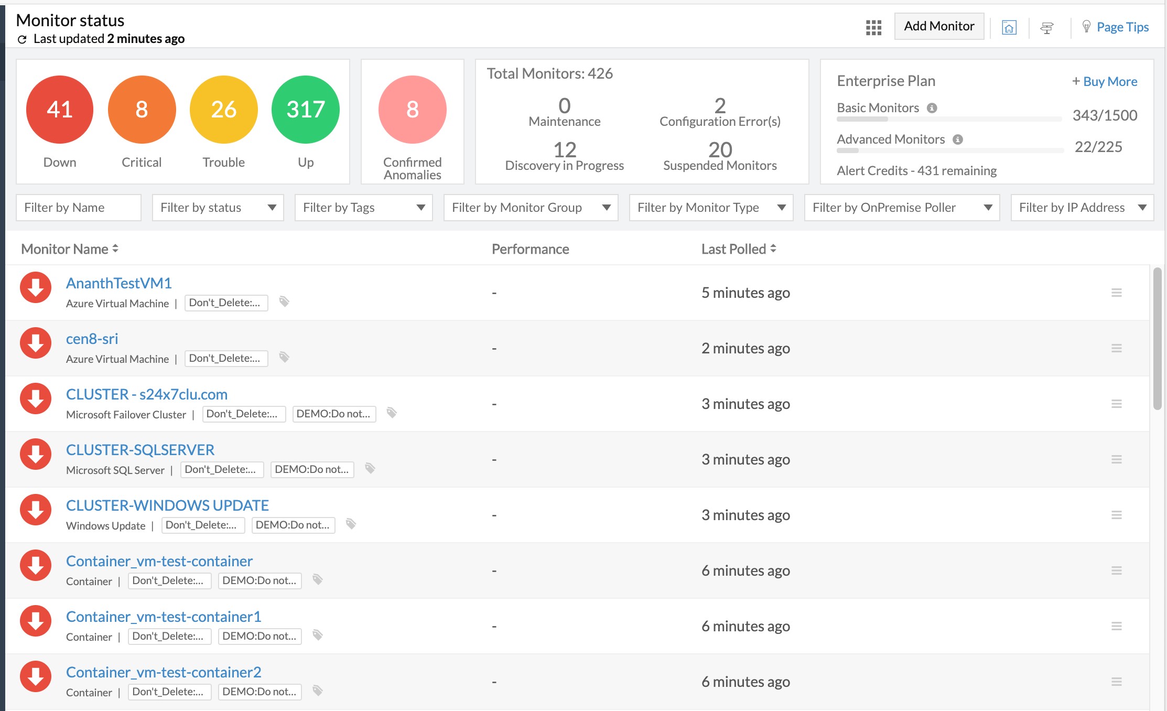Open the CLUSTER - s24x7clu.com monitor link
This screenshot has height=711, width=1167.
146,394
